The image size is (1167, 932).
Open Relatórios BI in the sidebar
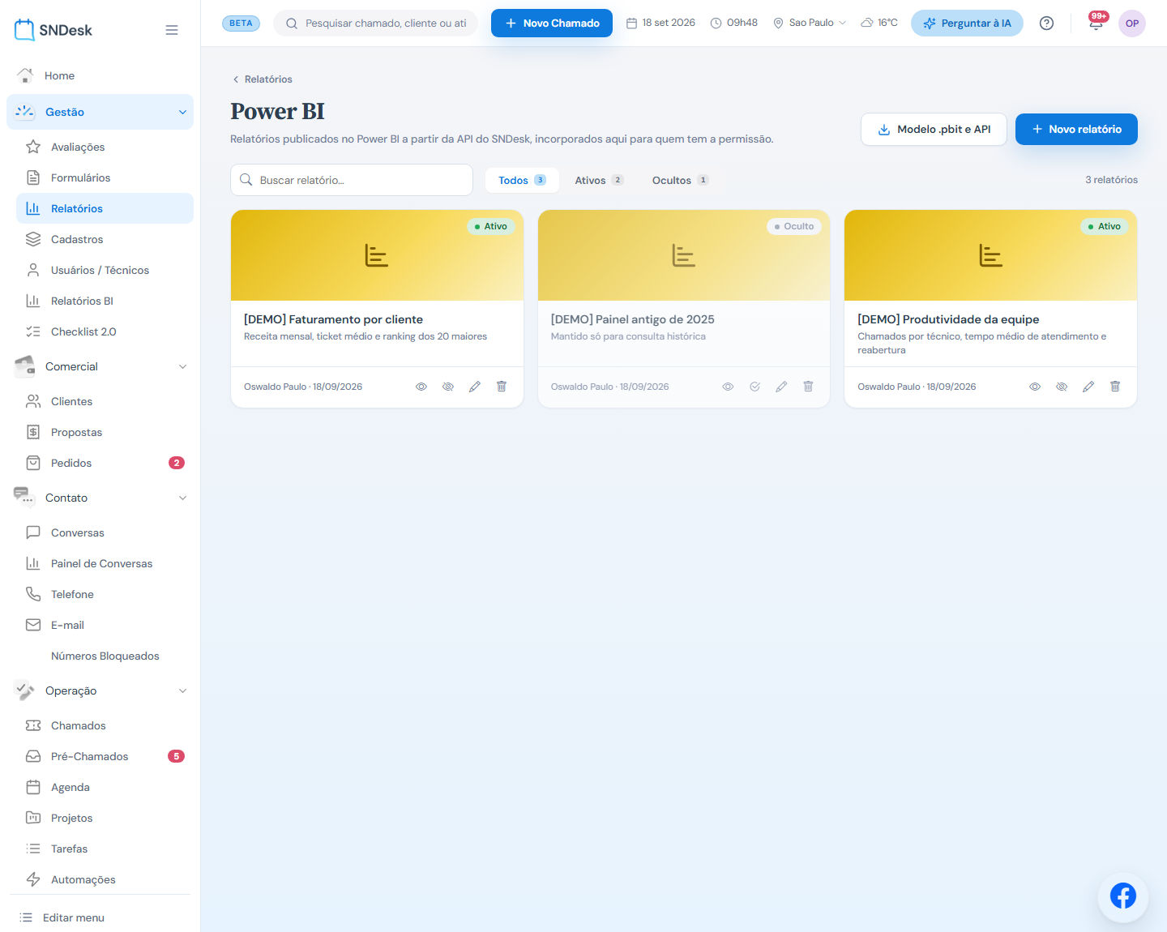coord(105,301)
